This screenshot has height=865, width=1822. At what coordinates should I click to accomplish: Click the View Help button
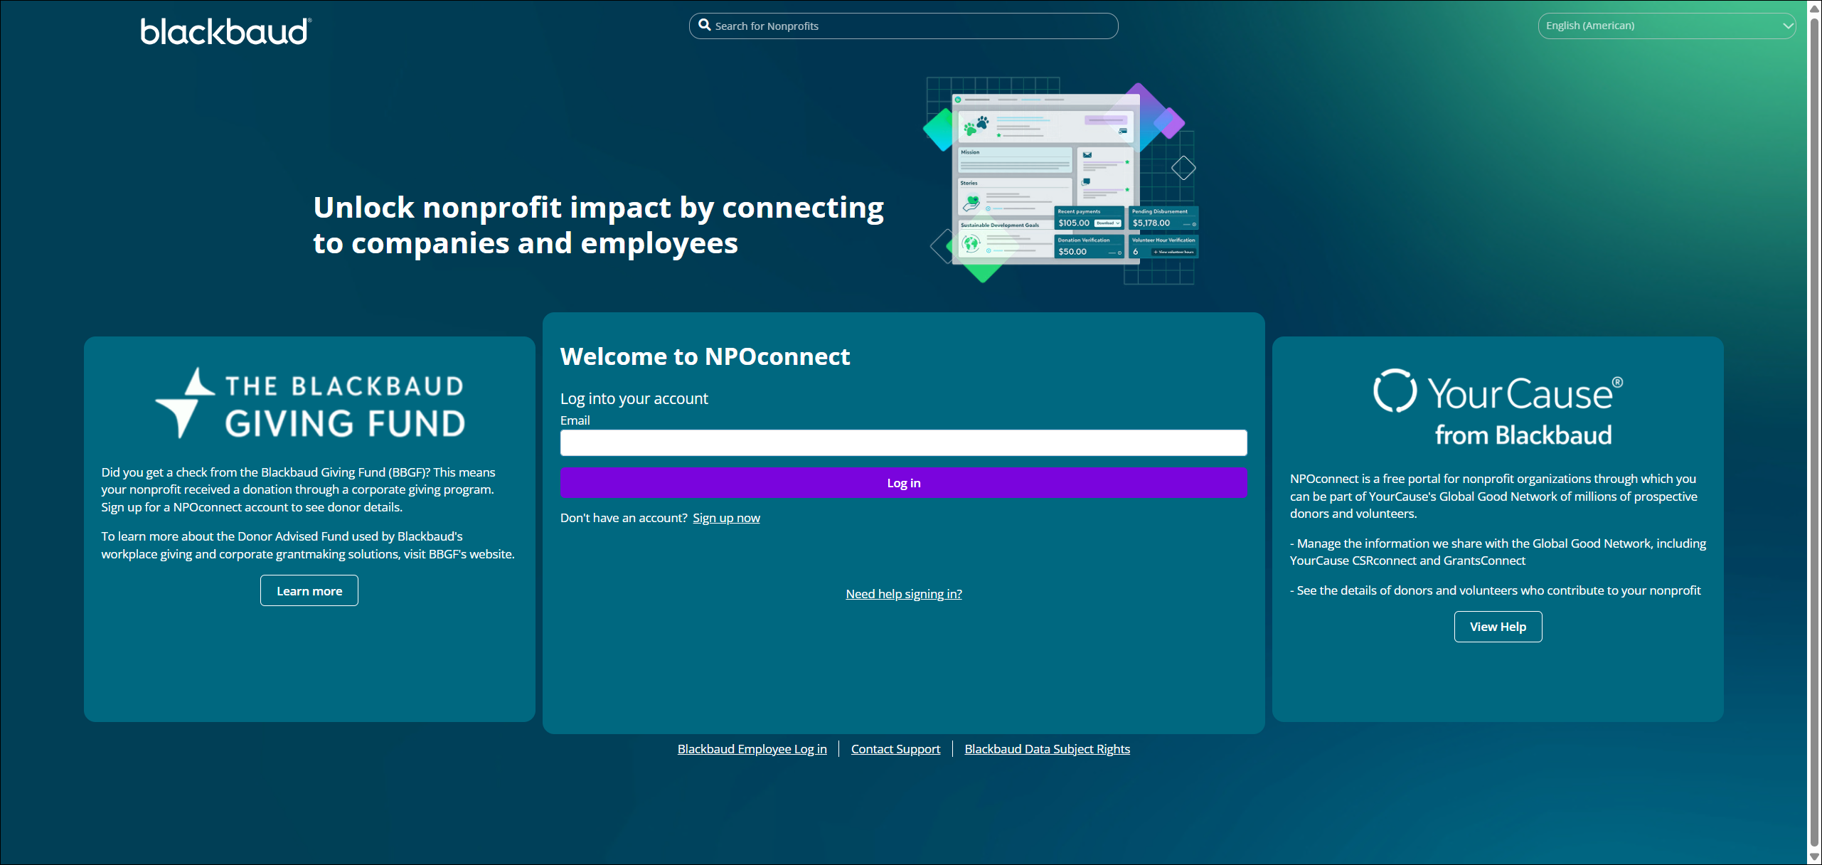[1498, 627]
